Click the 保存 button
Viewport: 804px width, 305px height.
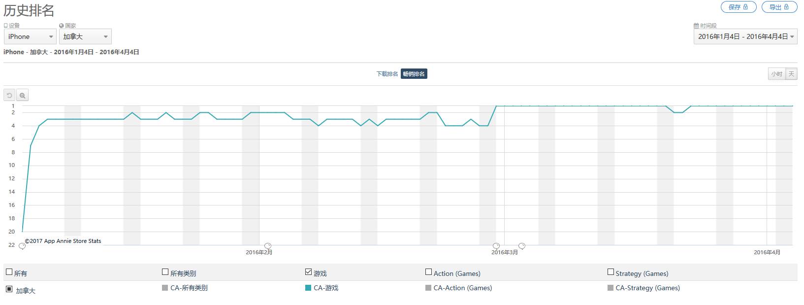click(x=738, y=7)
